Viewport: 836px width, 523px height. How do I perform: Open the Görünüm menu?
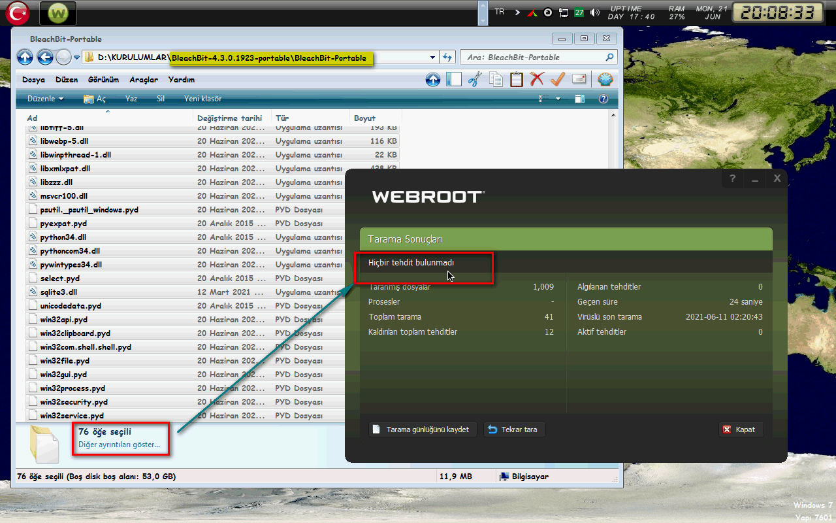point(103,80)
